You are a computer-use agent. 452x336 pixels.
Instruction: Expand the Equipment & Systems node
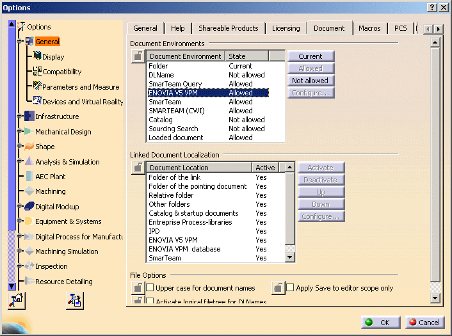tap(20, 221)
